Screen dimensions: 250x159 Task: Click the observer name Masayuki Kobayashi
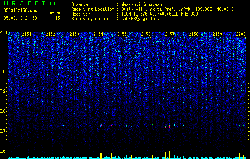click(x=143, y=4)
